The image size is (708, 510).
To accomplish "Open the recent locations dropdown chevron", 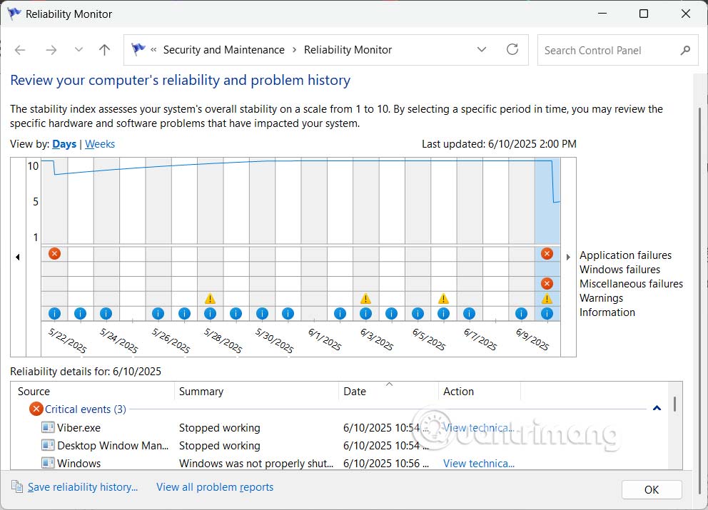I will click(79, 49).
